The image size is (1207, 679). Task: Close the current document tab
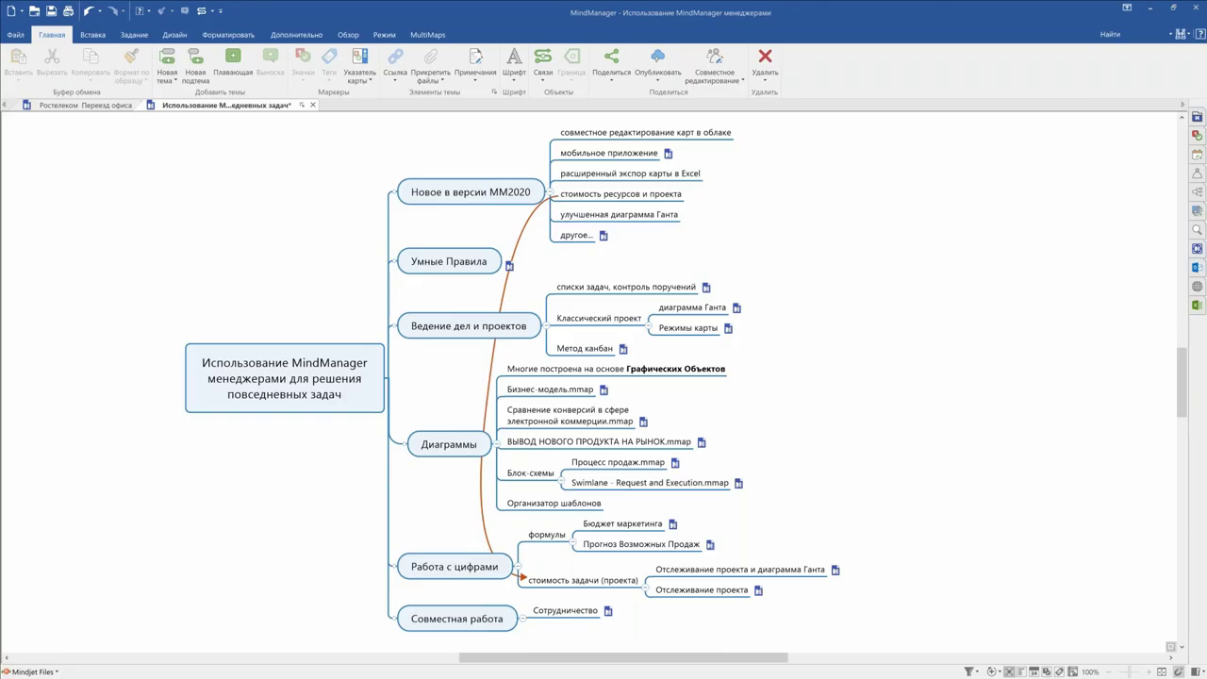point(313,105)
